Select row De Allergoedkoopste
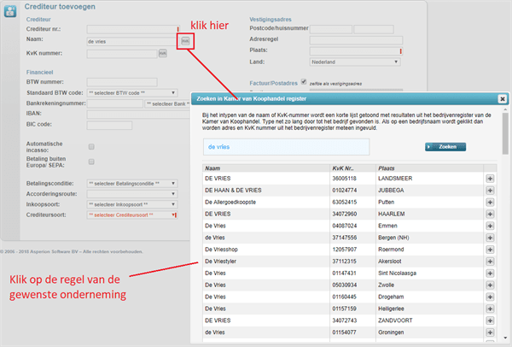512x347 pixels. click(343, 202)
